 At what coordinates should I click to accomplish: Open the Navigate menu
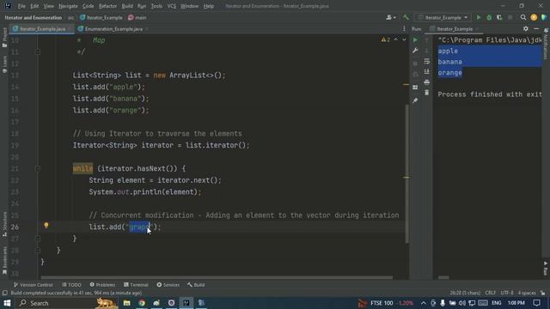[68, 6]
